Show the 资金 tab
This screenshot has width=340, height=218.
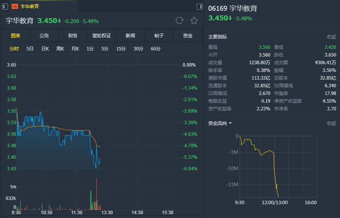(x=188, y=36)
